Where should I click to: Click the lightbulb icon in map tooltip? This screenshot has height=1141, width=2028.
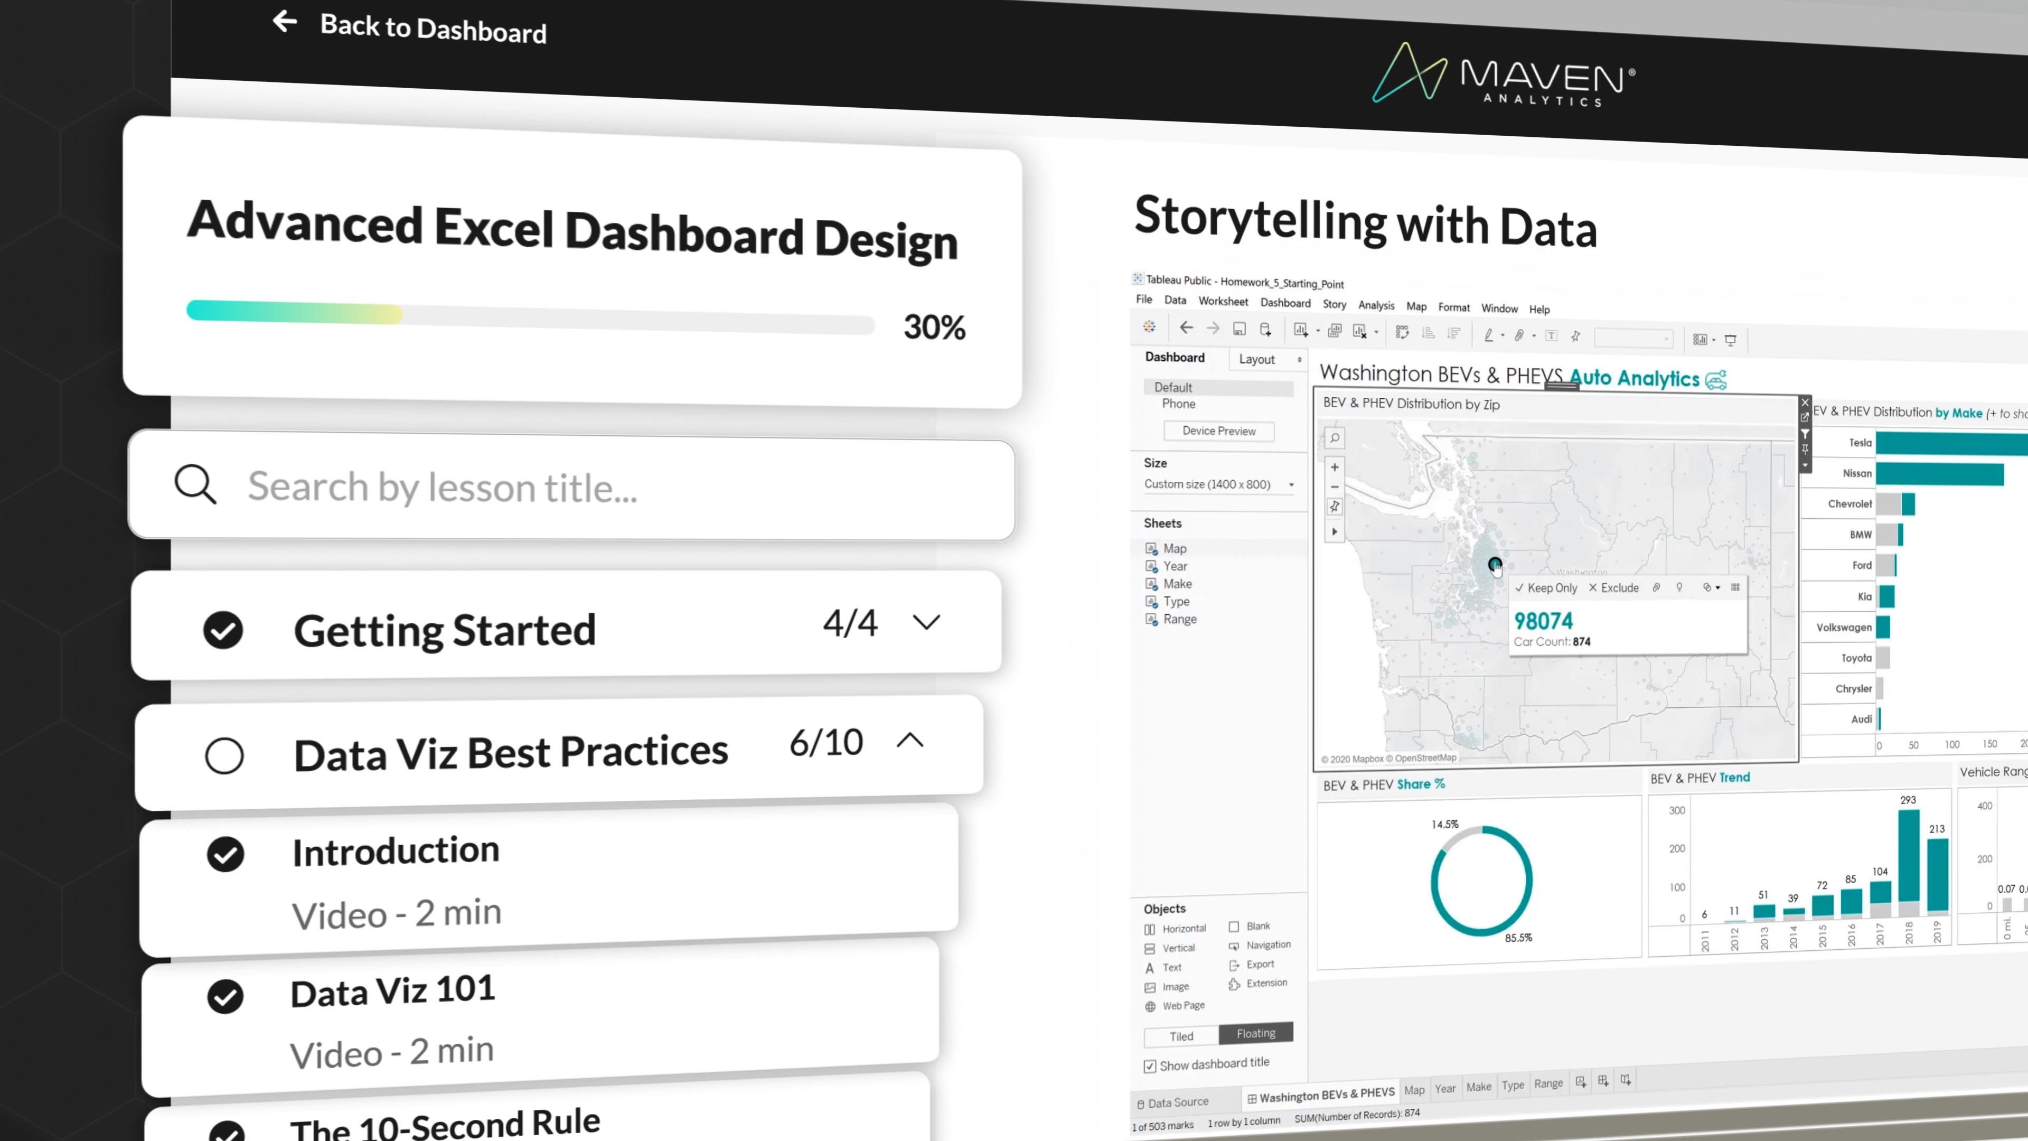pos(1679,587)
